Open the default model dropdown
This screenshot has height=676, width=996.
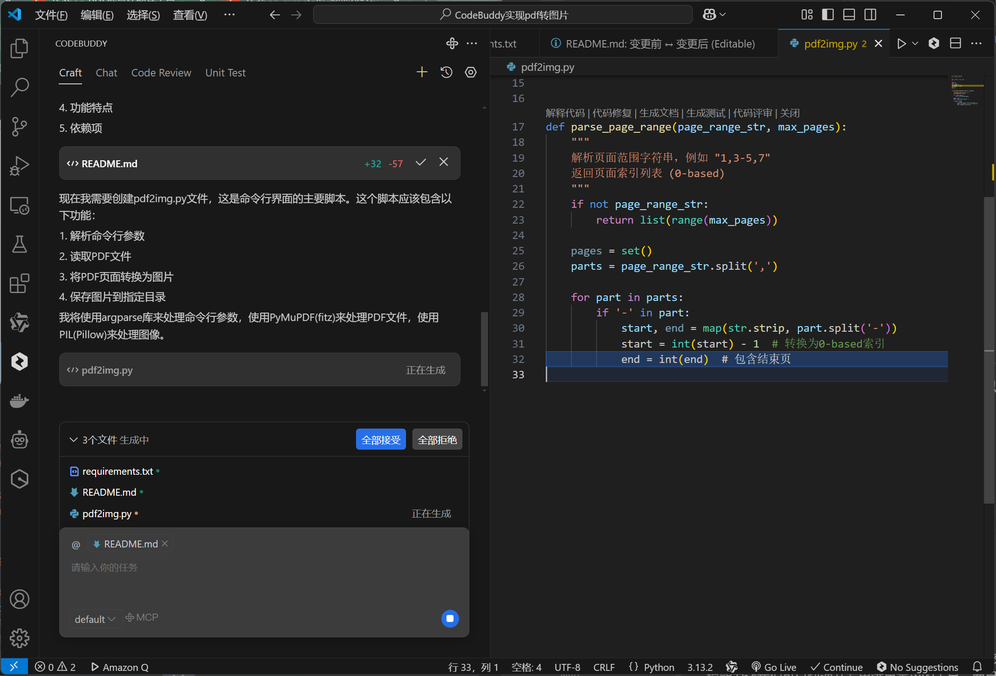pyautogui.click(x=95, y=619)
